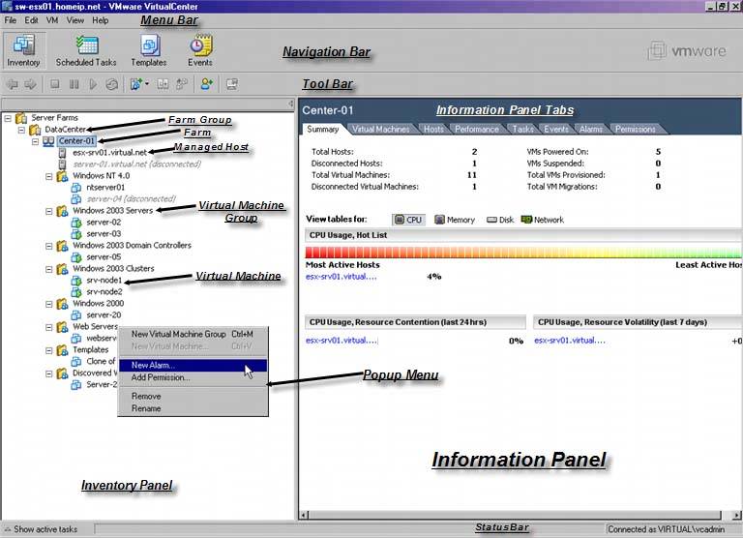This screenshot has width=743, height=538.
Task: Collapse the Server Farms tree node
Action: [8, 117]
